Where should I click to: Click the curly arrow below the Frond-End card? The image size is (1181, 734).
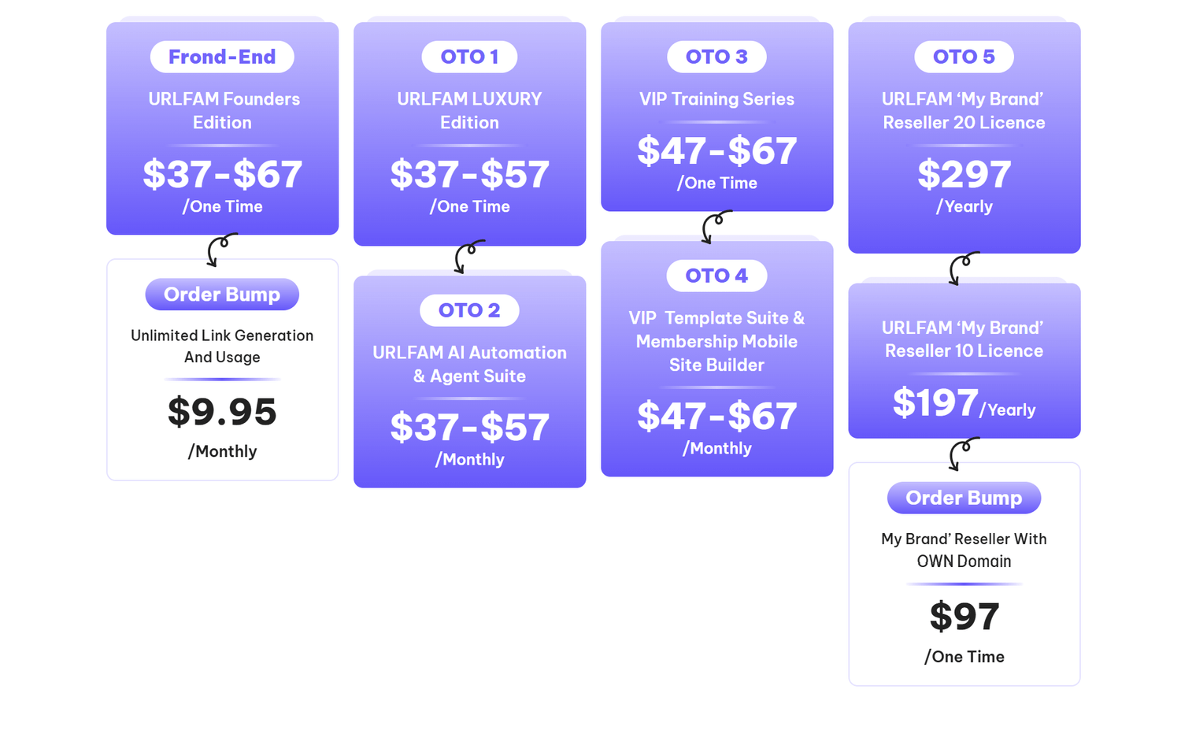(x=221, y=249)
